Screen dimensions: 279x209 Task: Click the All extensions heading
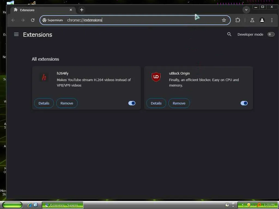pyautogui.click(x=46, y=59)
